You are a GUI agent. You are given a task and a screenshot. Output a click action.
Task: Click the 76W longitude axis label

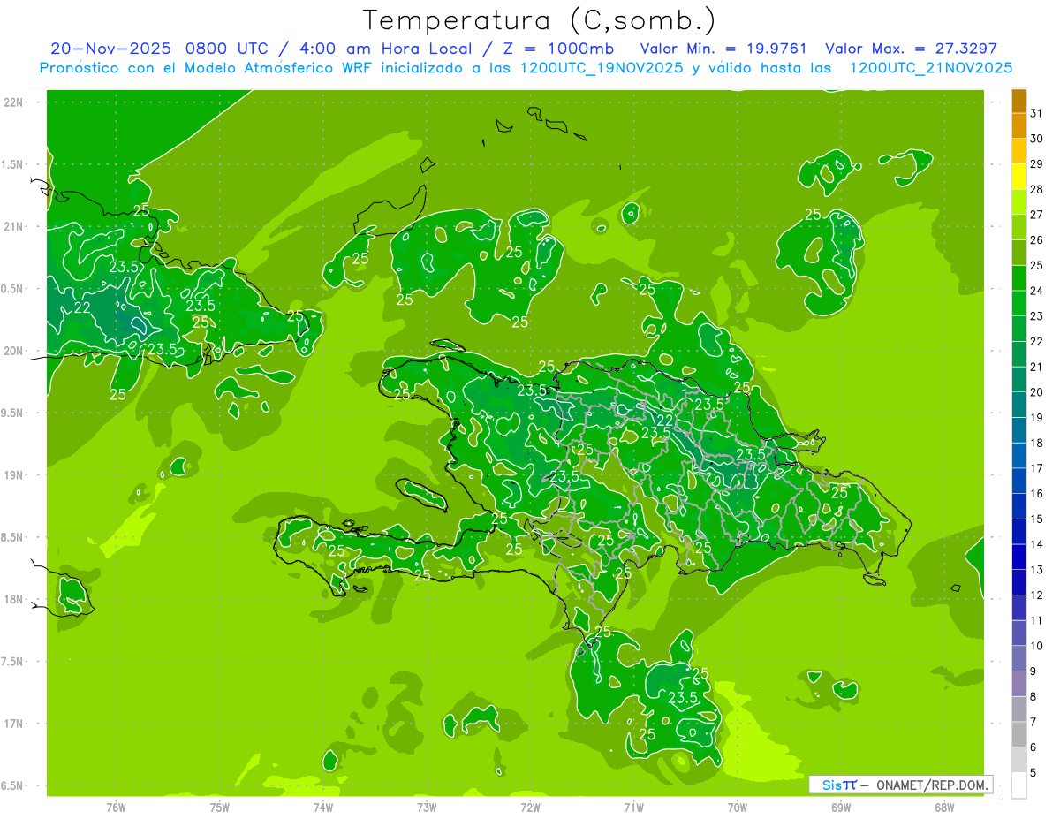pyautogui.click(x=116, y=807)
